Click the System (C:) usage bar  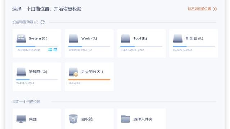(37, 46)
